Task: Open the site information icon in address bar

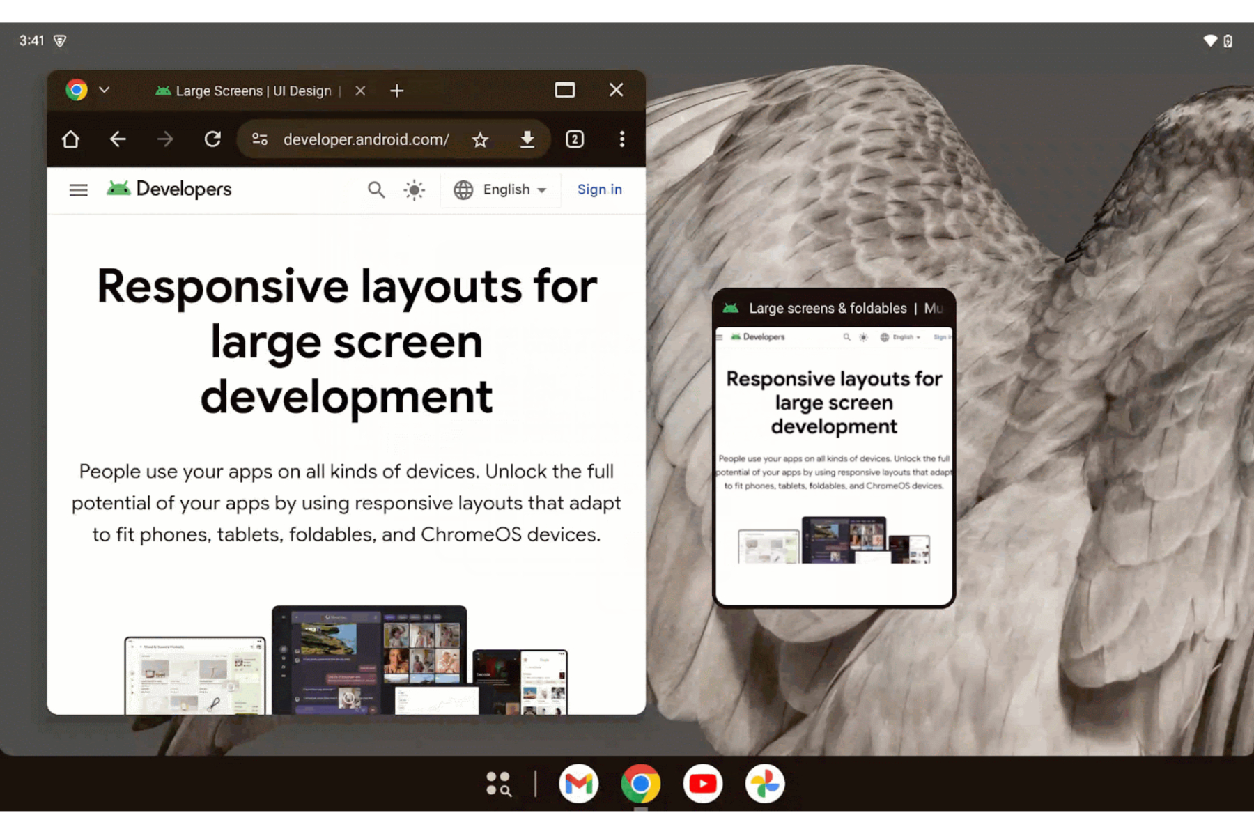Action: [260, 139]
